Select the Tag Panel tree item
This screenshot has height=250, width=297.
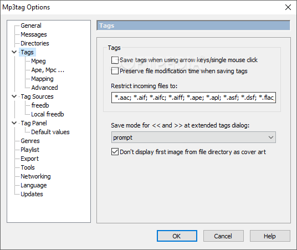(x=34, y=123)
